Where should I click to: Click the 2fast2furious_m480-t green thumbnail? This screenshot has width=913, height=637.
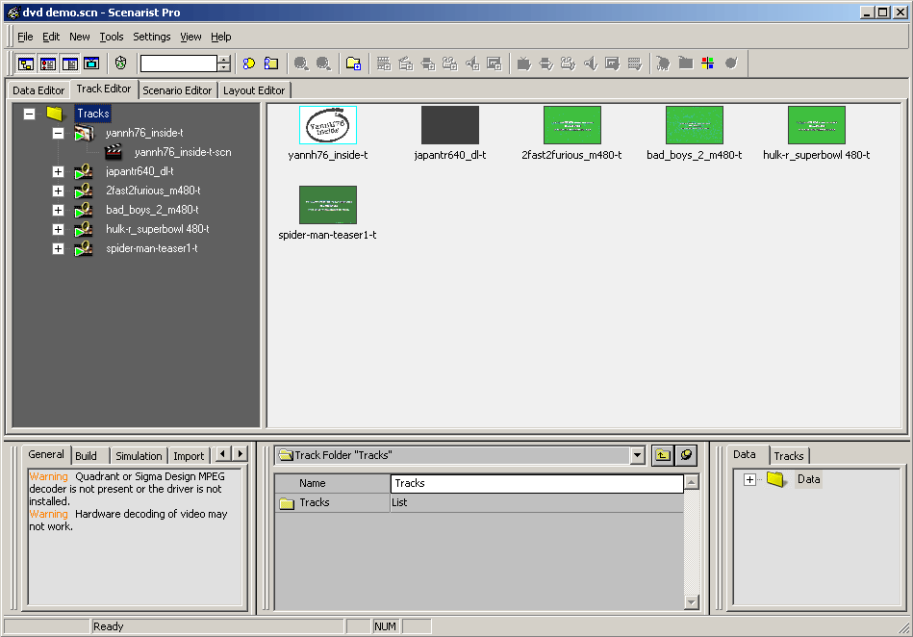tap(572, 124)
